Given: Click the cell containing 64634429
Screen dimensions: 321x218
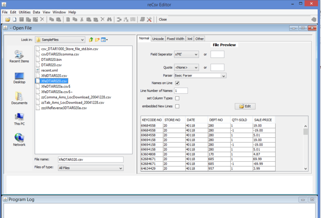Looking at the screenshot, I should [x=152, y=169].
